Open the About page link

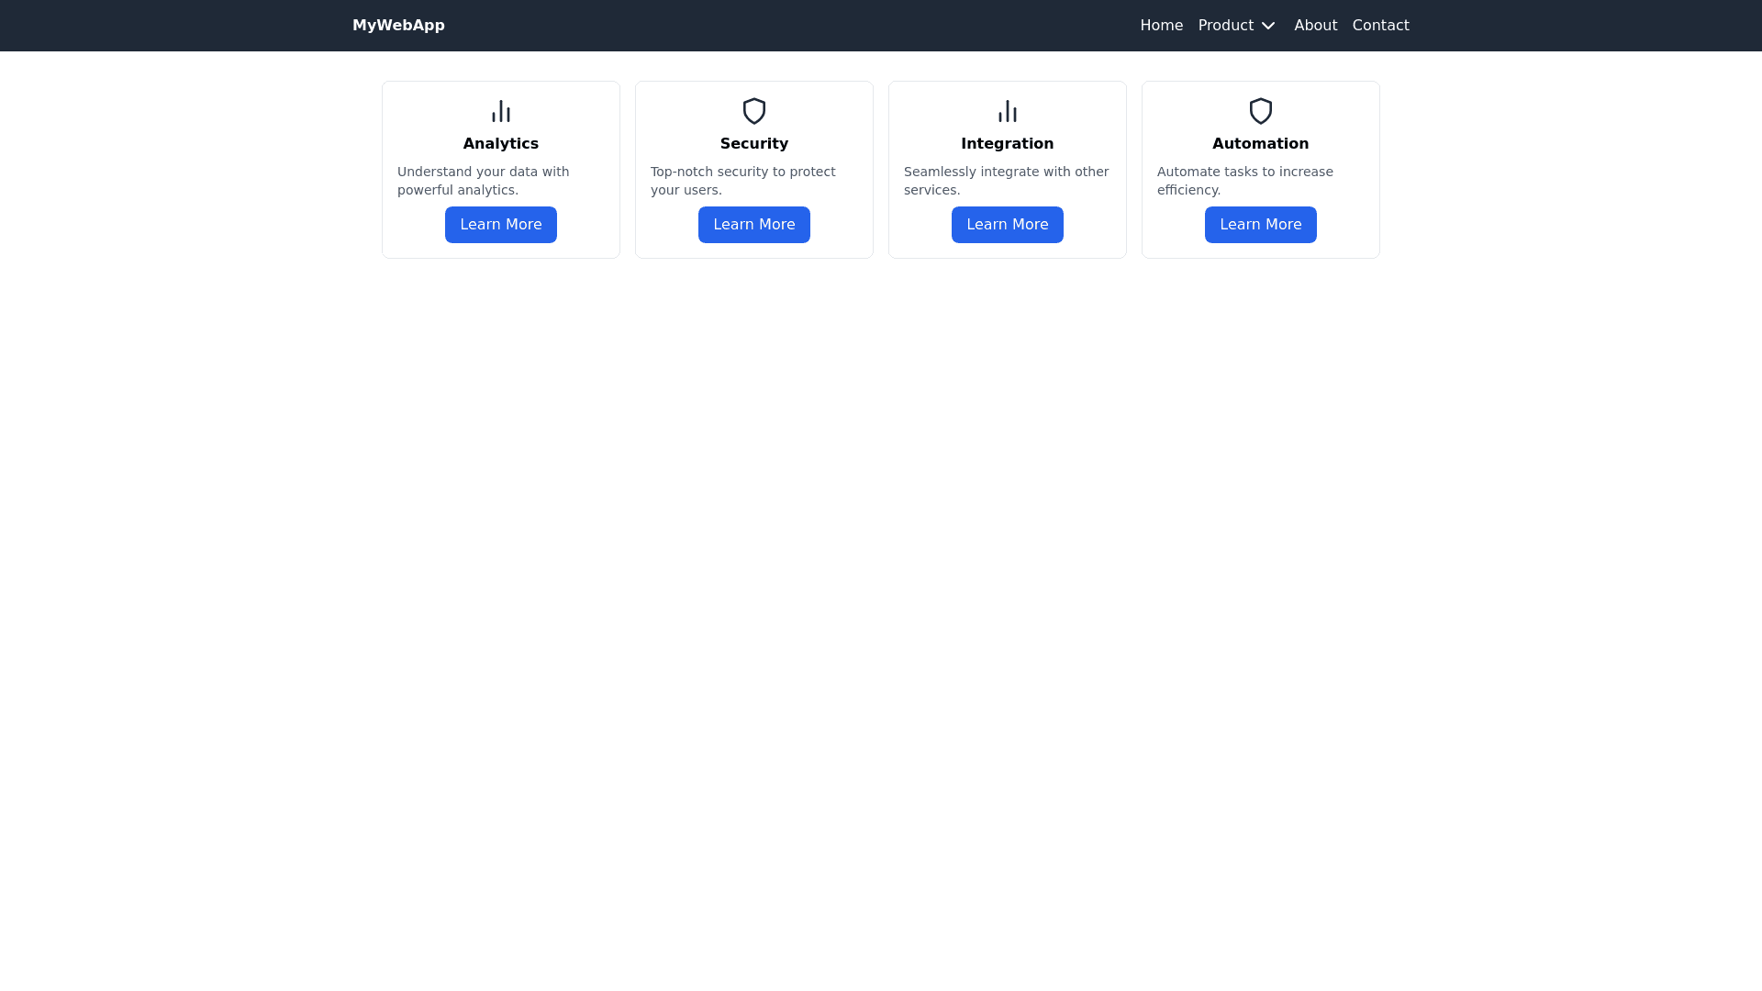[x=1315, y=26]
